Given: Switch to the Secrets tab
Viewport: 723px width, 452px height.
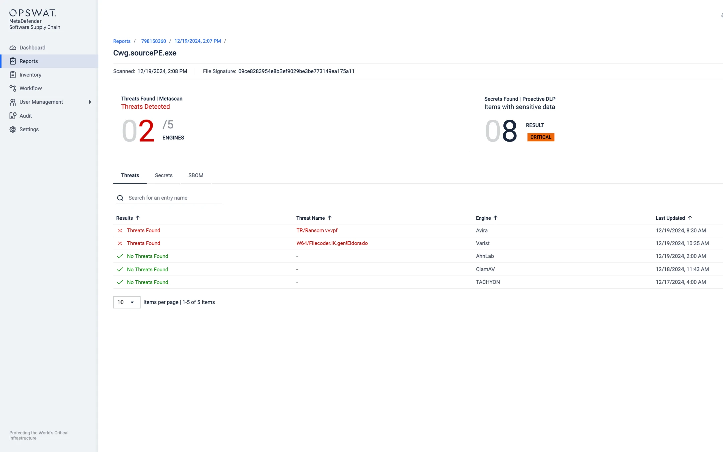Looking at the screenshot, I should click(164, 175).
